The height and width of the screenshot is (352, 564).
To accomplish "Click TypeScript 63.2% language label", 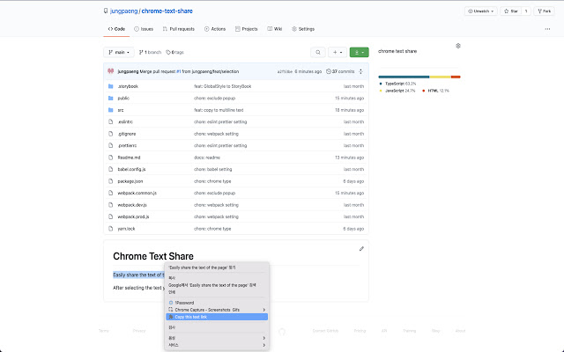I will [397, 84].
